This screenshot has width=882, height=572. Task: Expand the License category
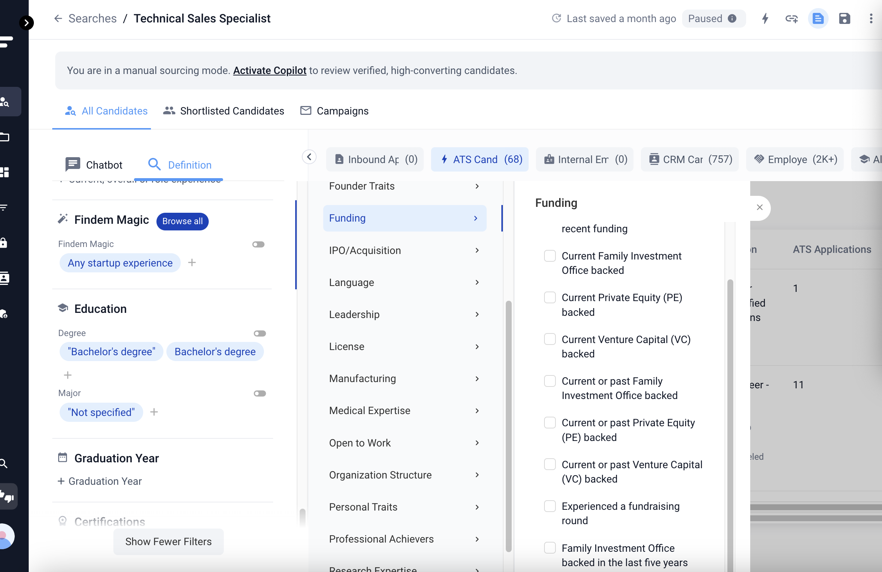404,346
